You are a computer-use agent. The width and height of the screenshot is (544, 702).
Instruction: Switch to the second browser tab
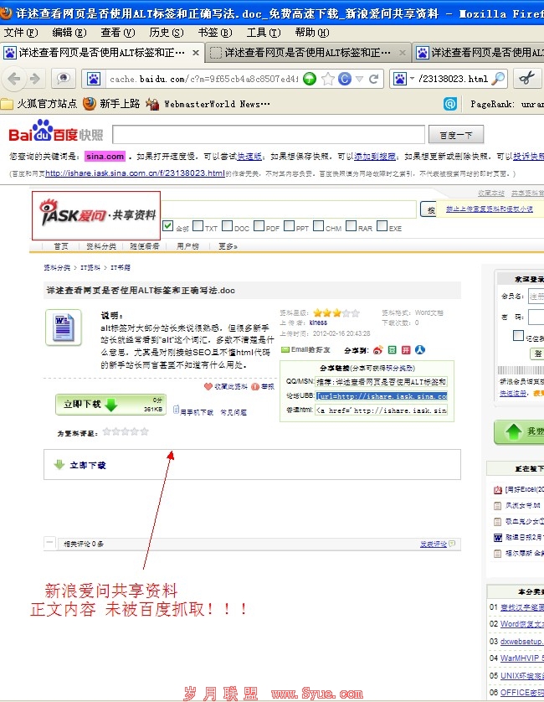[306, 53]
